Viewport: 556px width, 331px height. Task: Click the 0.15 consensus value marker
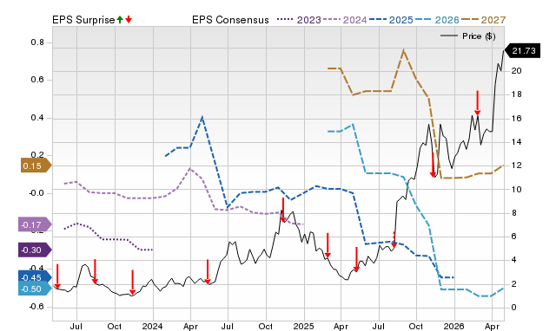(36, 165)
